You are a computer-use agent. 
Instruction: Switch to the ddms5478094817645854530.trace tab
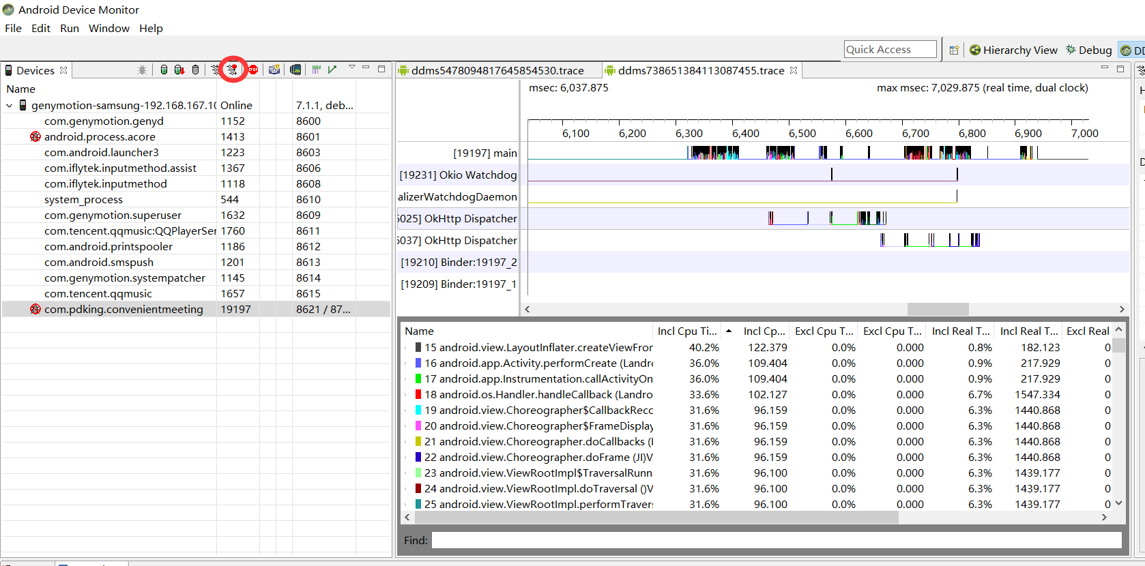(497, 70)
